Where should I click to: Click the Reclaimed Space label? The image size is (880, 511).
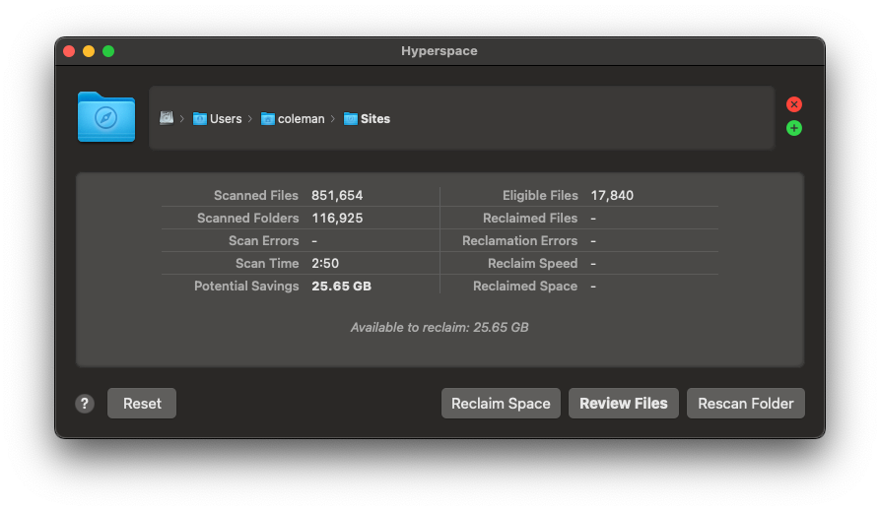524,287
